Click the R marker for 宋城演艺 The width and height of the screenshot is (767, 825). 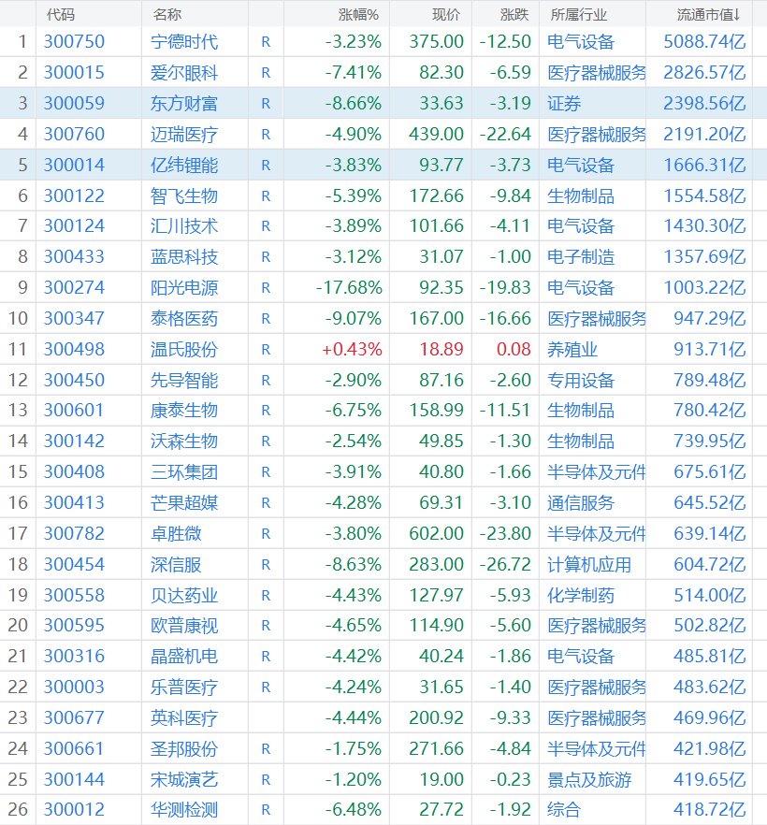pyautogui.click(x=266, y=780)
